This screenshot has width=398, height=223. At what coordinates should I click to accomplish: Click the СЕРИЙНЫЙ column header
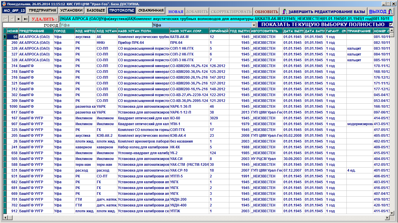tap(219, 31)
